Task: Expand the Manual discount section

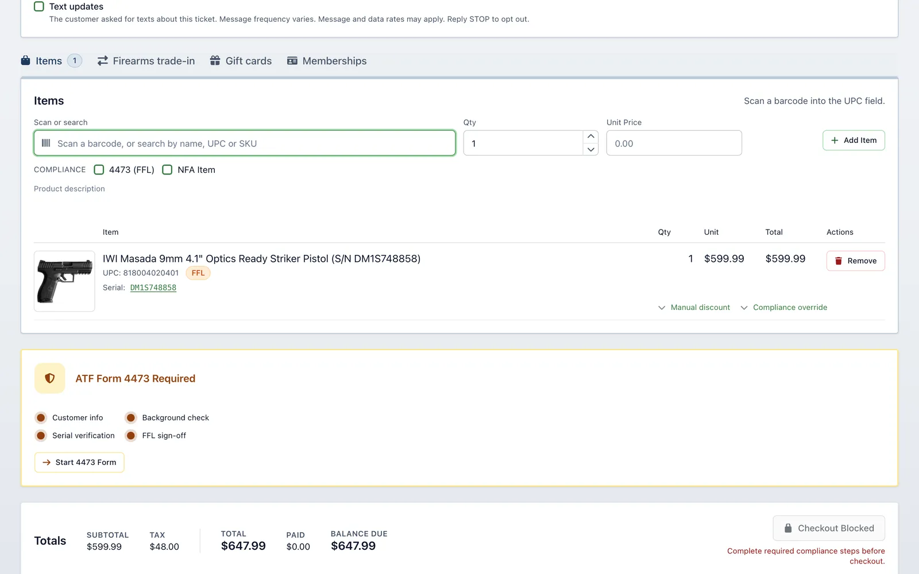Action: pos(694,308)
